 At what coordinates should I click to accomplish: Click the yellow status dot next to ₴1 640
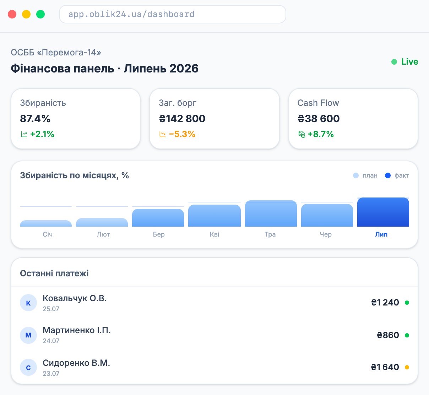click(x=407, y=367)
